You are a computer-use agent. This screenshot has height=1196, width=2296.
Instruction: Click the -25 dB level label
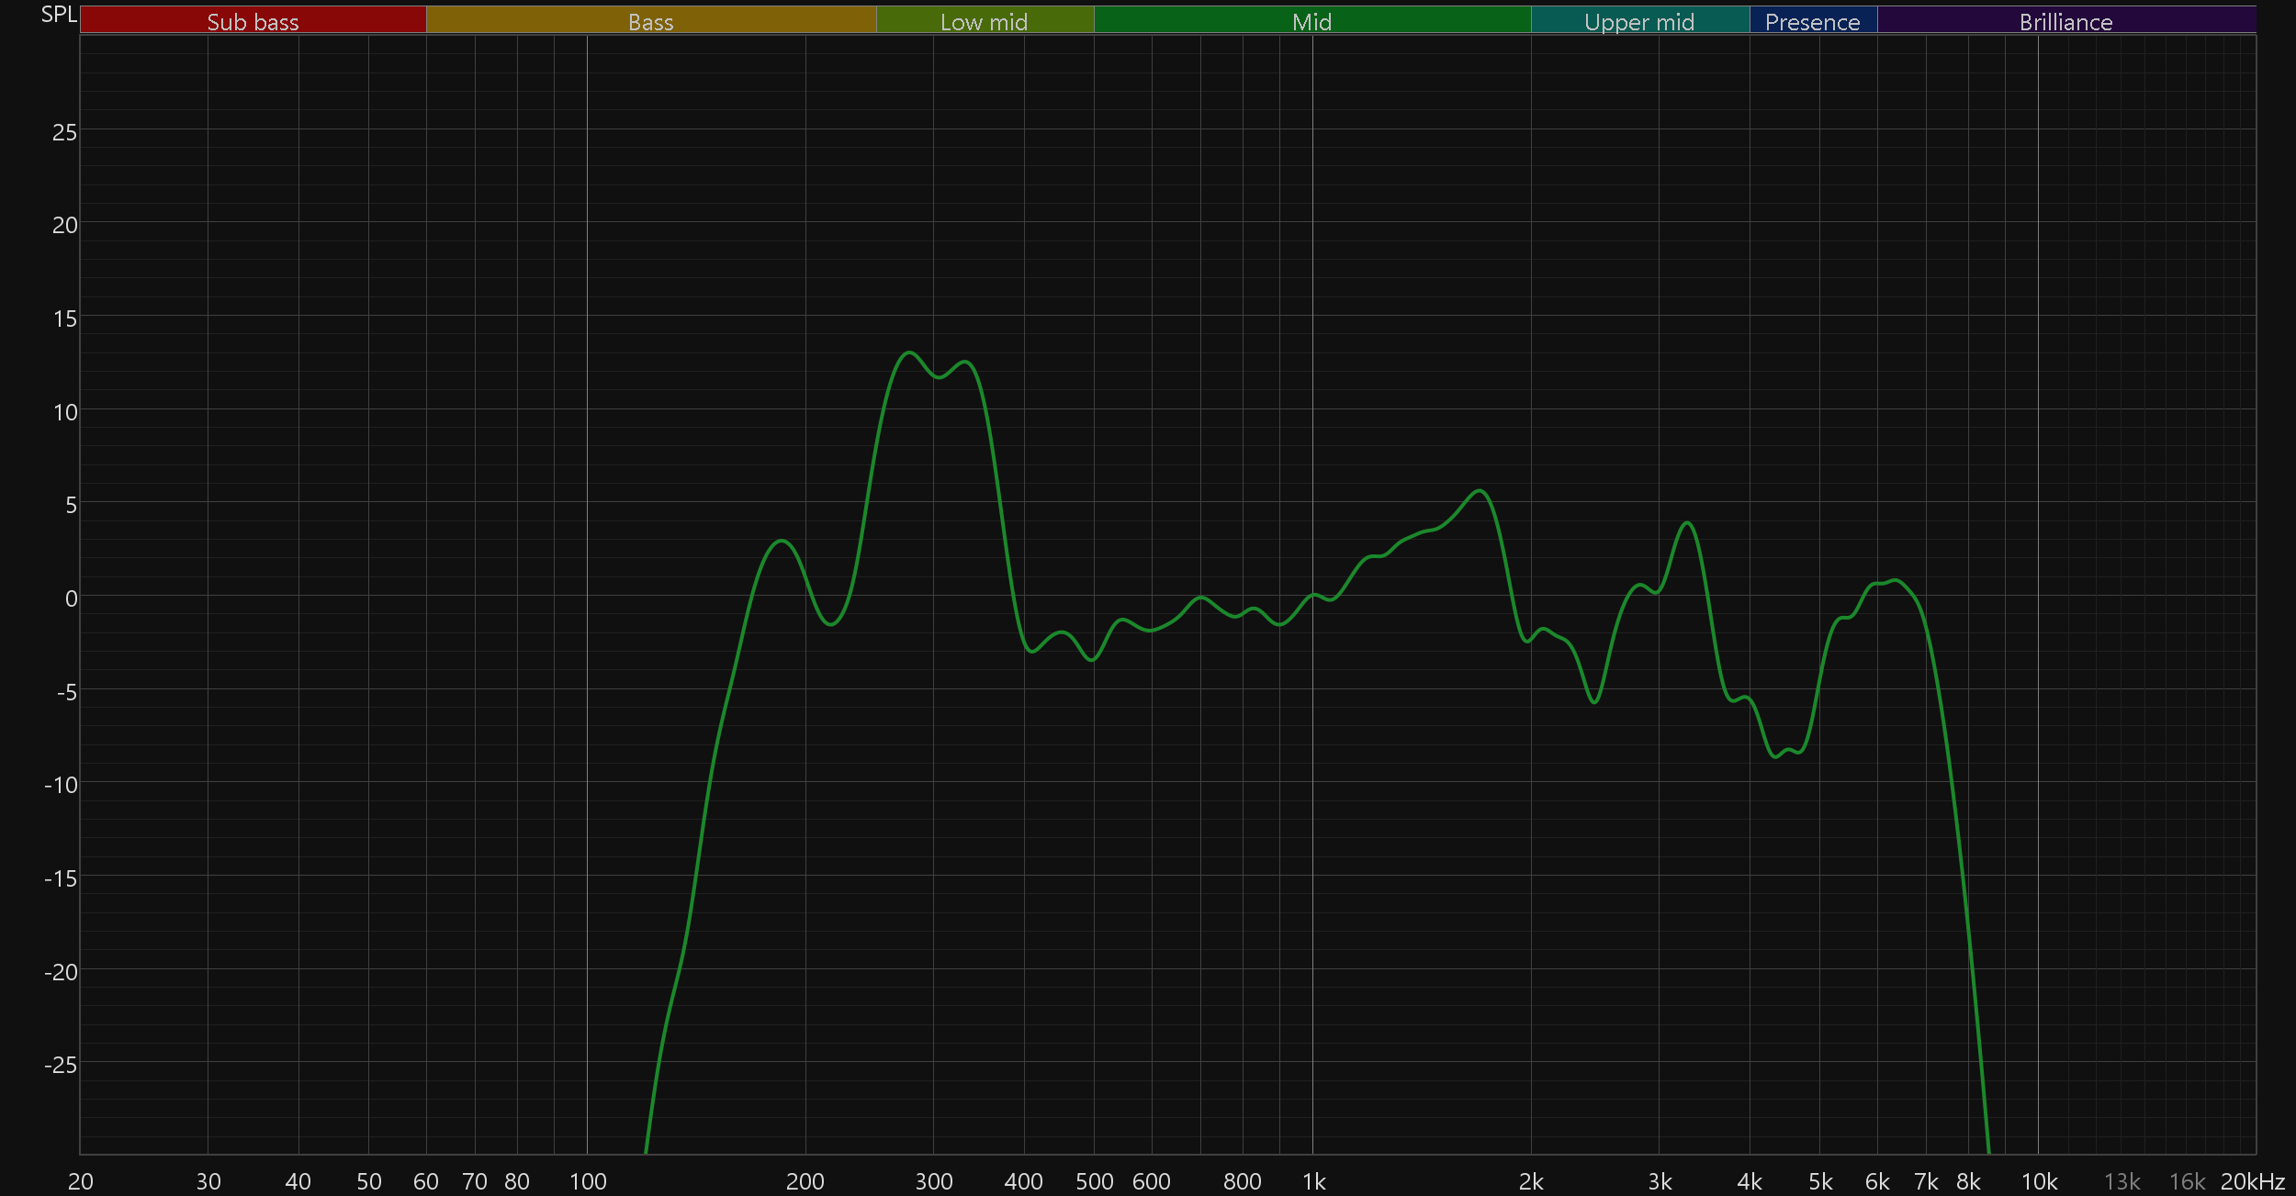pos(61,1065)
